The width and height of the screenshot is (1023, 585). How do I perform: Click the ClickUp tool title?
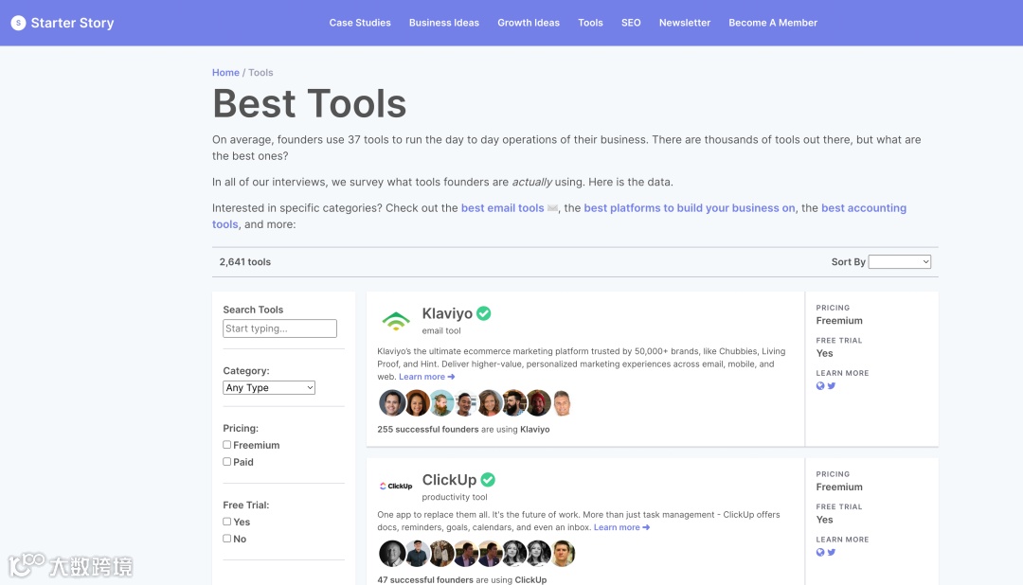tap(450, 480)
